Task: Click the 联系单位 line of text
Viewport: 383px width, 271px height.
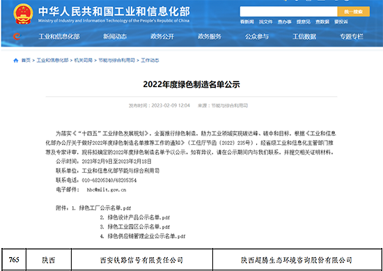Action: [x=107, y=171]
